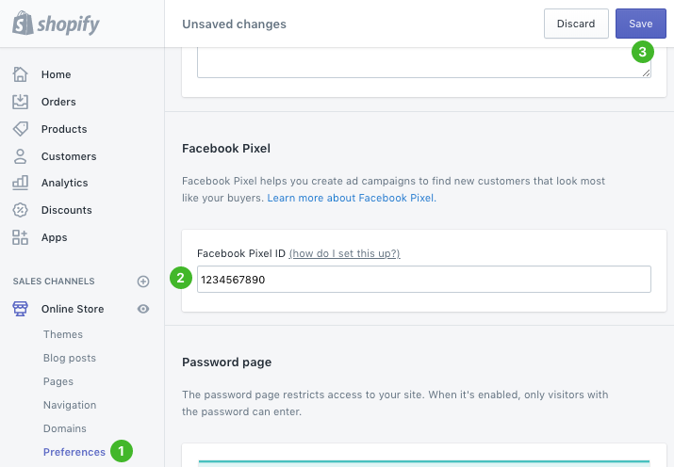Click the Save button
Image resolution: width=674 pixels, height=467 pixels.
640,24
